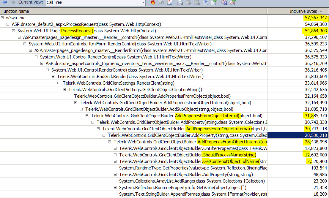This screenshot has height=198, width=329.
Task: Select the AddProperiesFromObjectInternal row with 32,164,490 bytes
Action: coord(165,103)
